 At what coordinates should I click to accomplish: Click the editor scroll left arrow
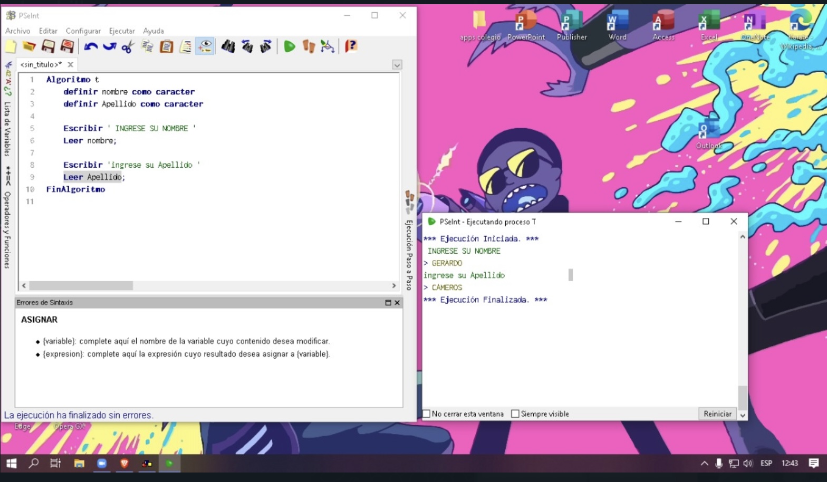click(x=24, y=285)
